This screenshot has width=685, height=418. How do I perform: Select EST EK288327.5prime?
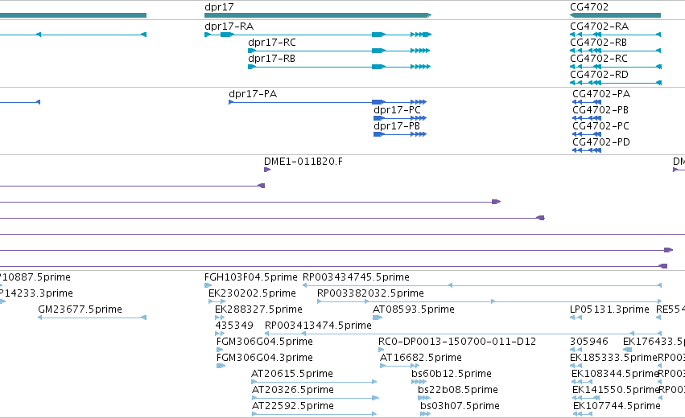coord(258,309)
